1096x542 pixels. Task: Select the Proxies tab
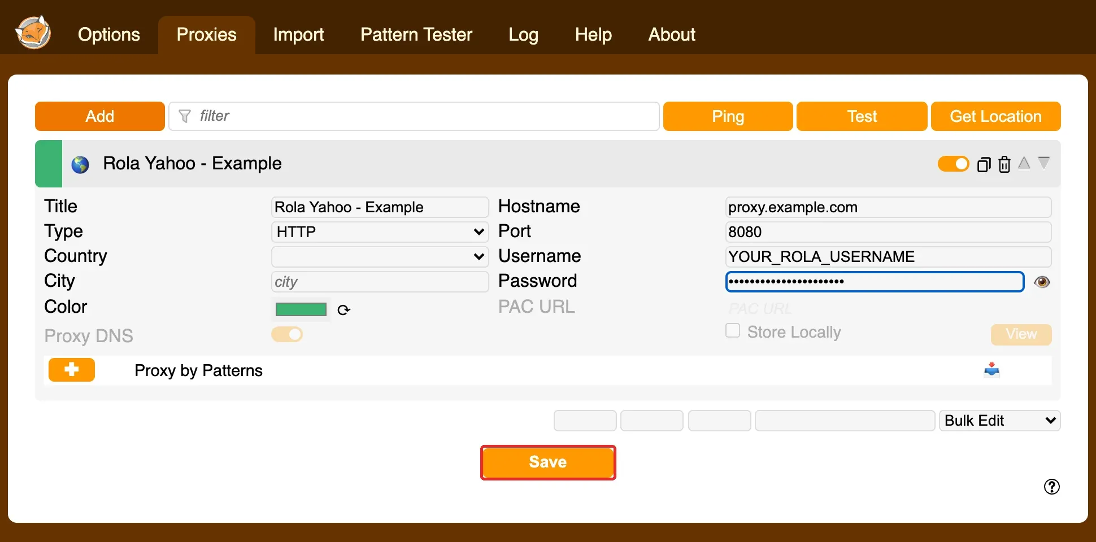tap(207, 34)
